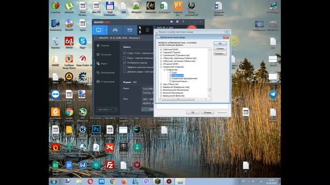Select the Skype desktop icon

[x=82, y=43]
